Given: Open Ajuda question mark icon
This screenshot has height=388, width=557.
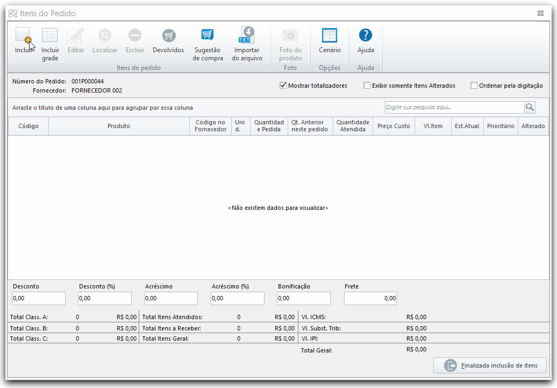Looking at the screenshot, I should [x=366, y=35].
